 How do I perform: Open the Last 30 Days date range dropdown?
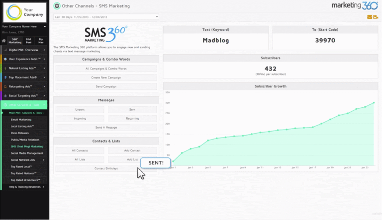pos(106,17)
